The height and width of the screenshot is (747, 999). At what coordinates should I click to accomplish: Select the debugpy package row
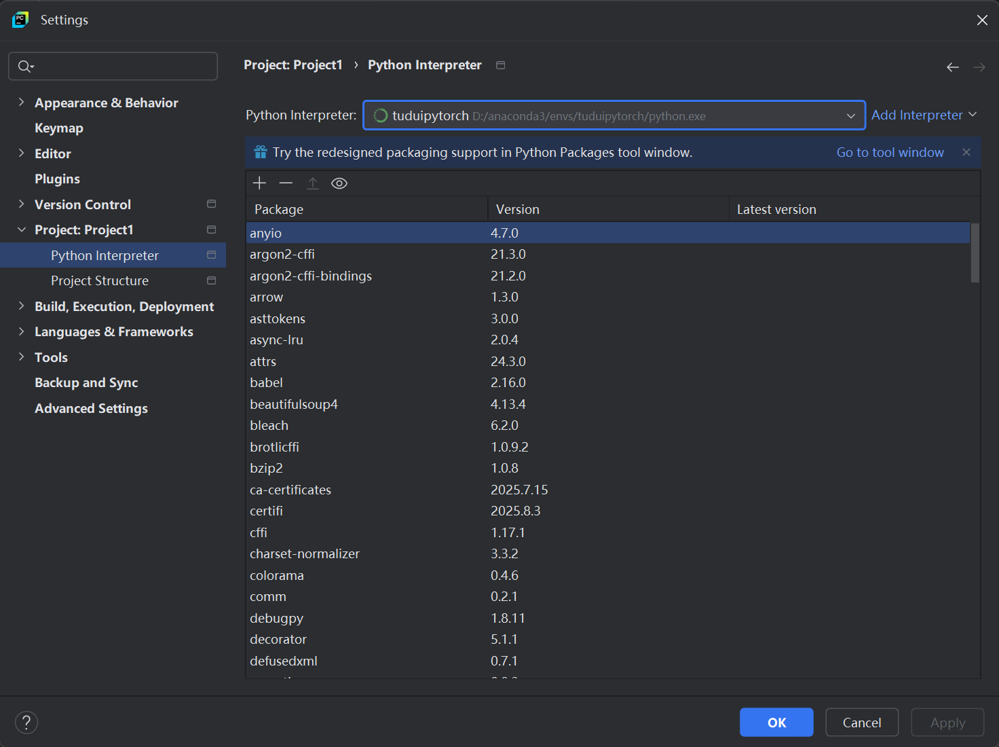coord(608,618)
